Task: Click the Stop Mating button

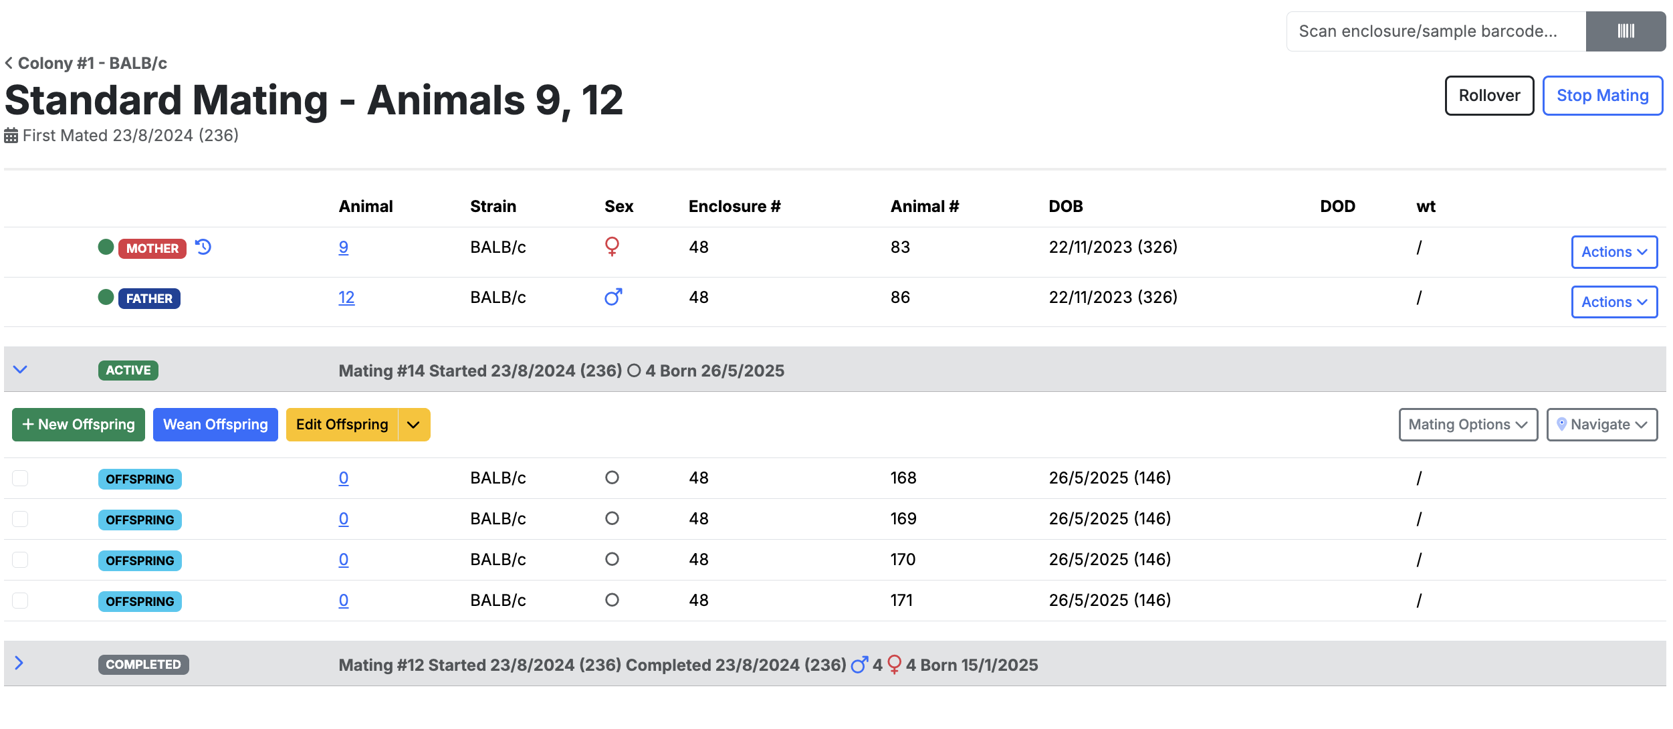Action: click(x=1602, y=96)
